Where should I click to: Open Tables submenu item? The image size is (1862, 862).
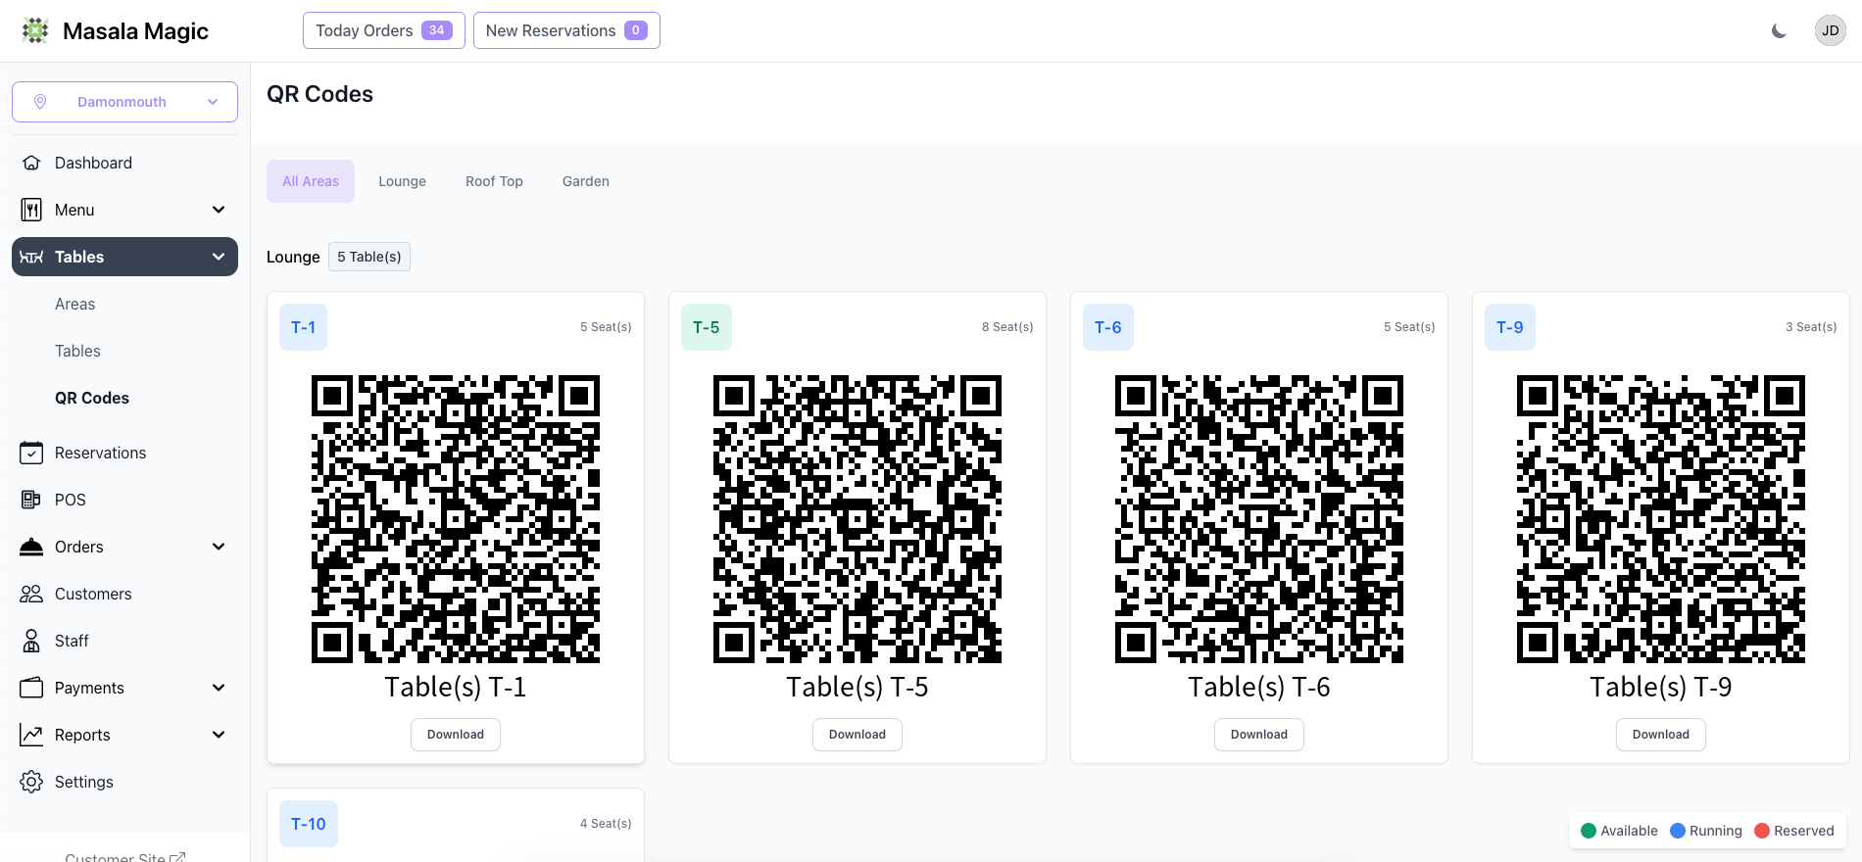(77, 351)
